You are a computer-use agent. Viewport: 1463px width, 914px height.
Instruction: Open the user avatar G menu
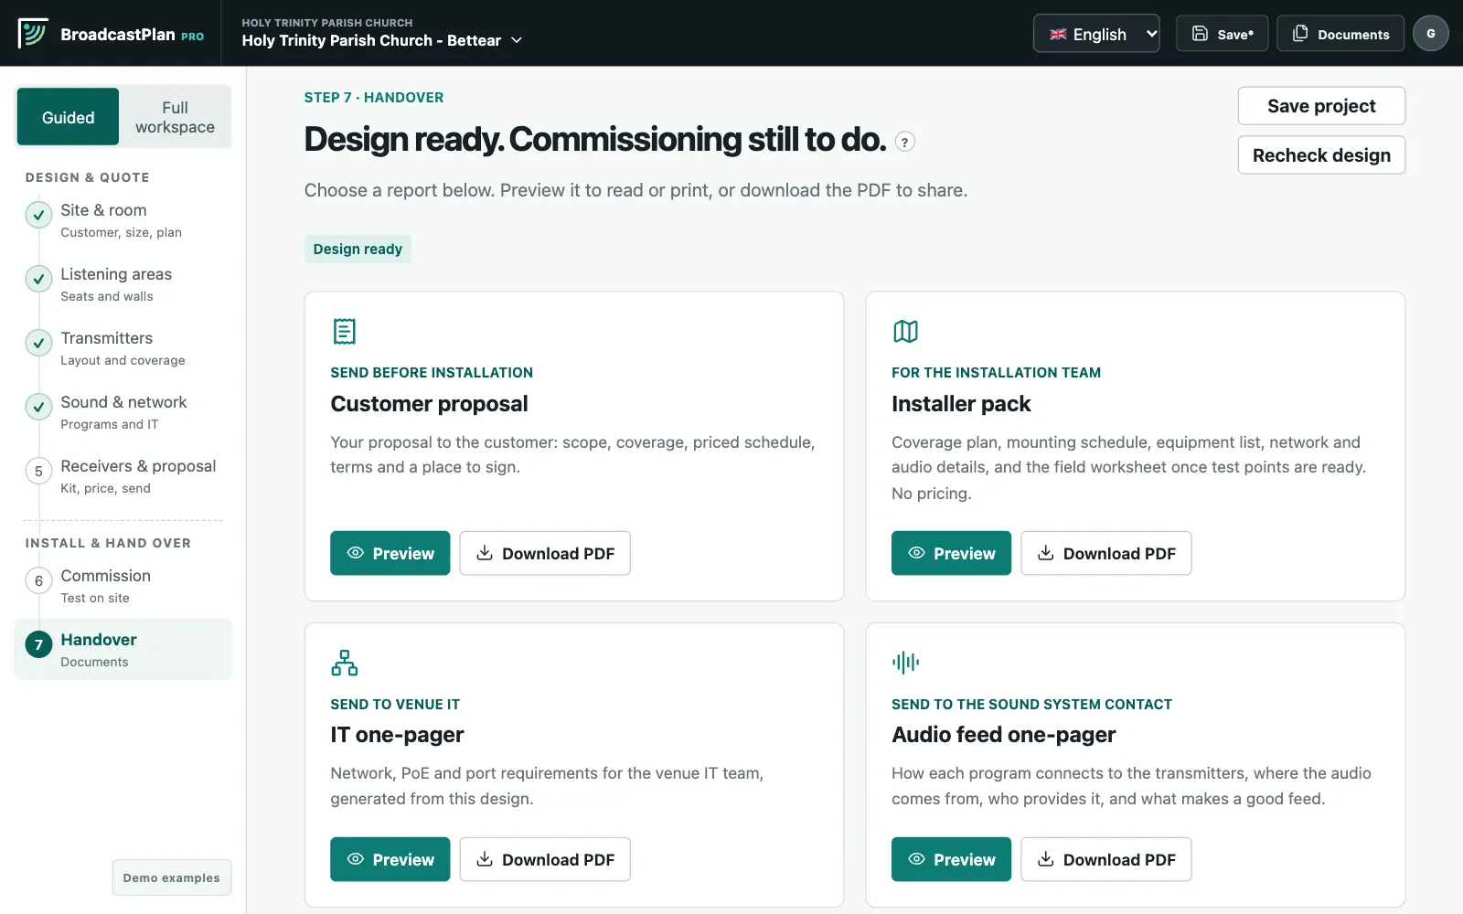1430,34
